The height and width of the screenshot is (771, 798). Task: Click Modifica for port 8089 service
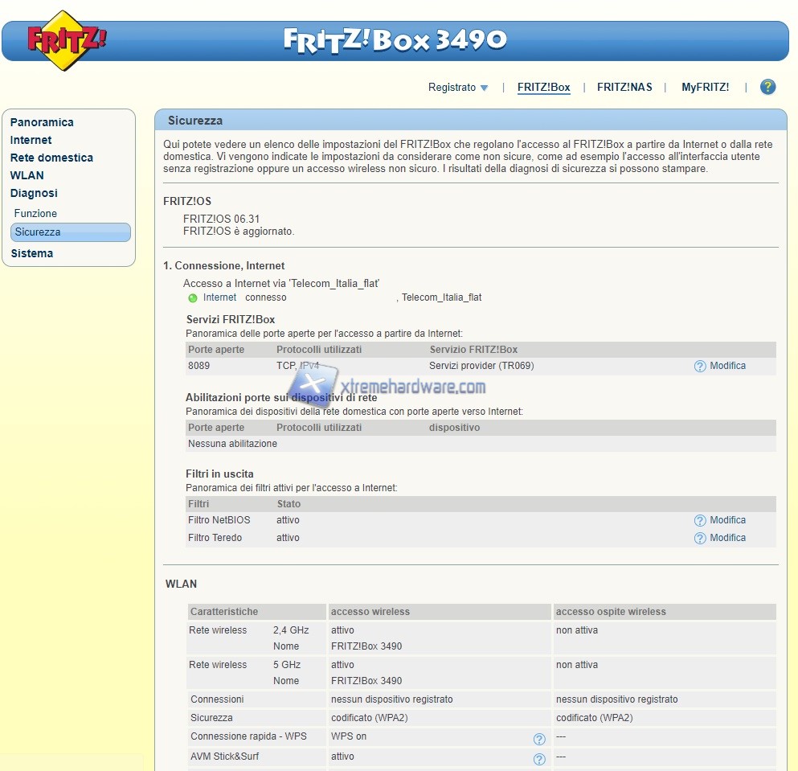(727, 366)
